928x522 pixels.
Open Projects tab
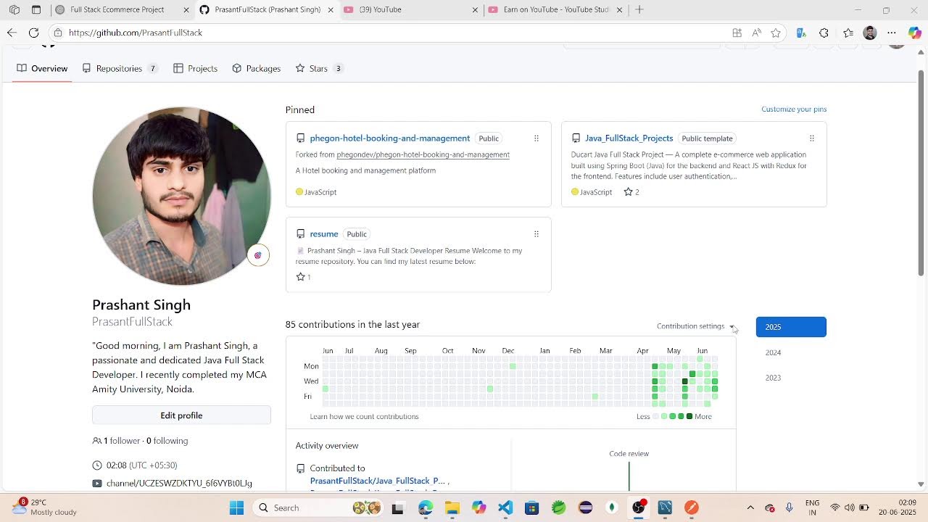pos(196,68)
